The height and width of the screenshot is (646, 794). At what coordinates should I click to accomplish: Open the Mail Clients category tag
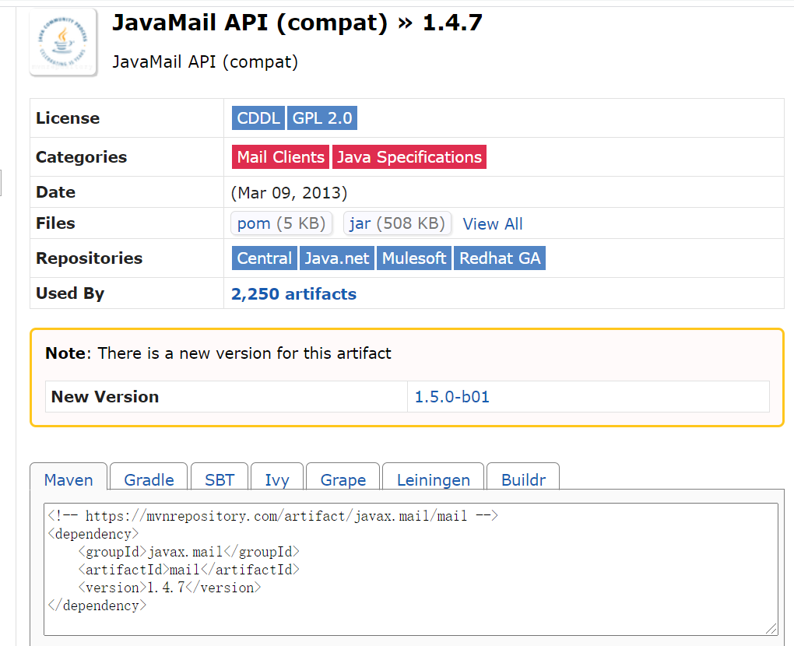(x=280, y=157)
